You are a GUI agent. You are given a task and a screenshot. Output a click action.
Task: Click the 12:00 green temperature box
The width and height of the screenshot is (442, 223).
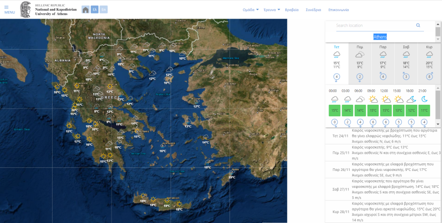click(x=385, y=110)
